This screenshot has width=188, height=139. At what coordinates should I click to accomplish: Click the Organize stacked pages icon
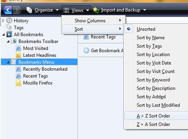tap(29, 10)
